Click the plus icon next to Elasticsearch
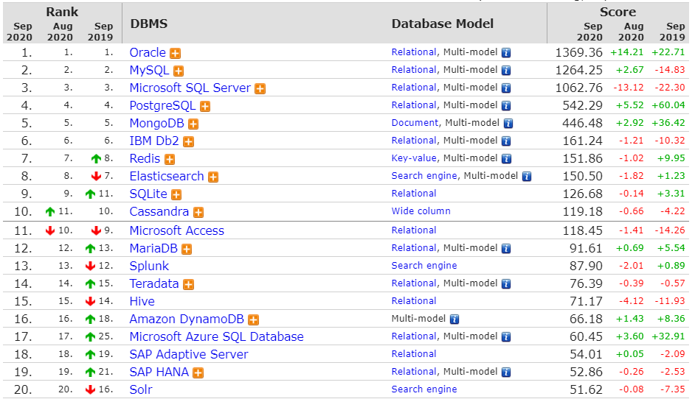Image resolution: width=695 pixels, height=399 pixels. pyautogui.click(x=214, y=177)
